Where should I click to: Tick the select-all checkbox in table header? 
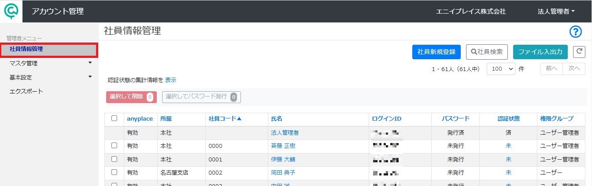click(x=115, y=118)
